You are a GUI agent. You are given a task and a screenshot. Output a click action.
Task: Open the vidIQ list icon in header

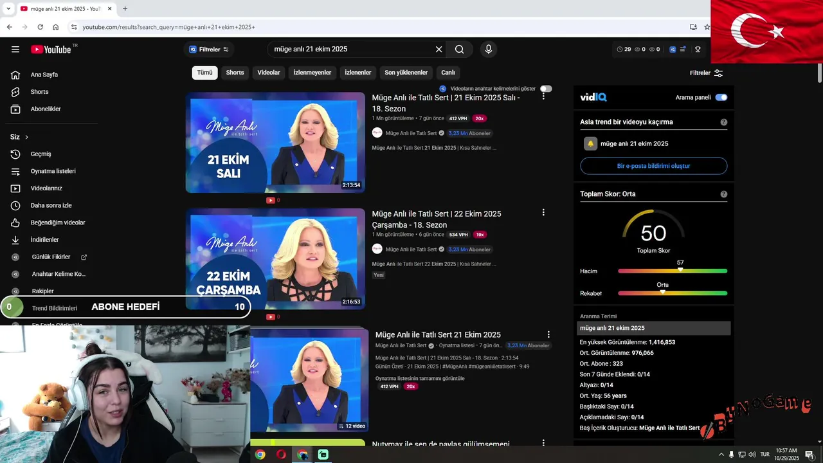[684, 50]
